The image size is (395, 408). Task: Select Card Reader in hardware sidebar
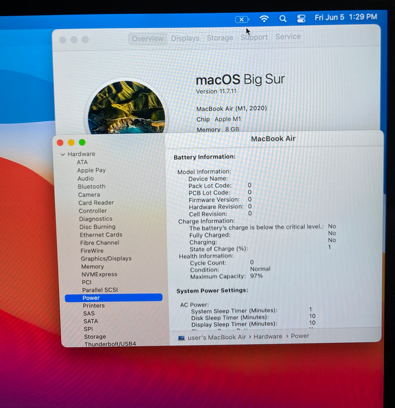(x=96, y=203)
